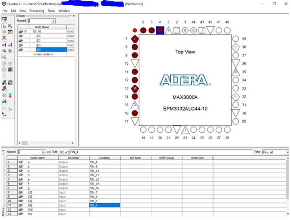This screenshot has width=291, height=220.
Task: Click the fit-in-window icon with red corners
Action: pos(5,38)
